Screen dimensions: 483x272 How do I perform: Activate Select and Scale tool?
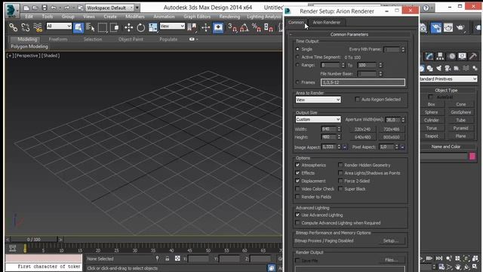152,28
